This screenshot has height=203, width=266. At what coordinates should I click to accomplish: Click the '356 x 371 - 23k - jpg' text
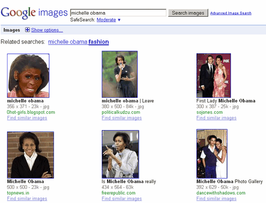28,106
